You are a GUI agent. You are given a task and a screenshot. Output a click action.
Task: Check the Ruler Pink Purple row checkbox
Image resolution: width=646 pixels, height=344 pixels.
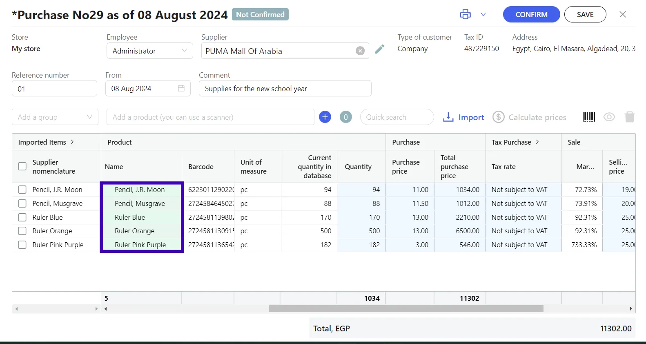22,245
